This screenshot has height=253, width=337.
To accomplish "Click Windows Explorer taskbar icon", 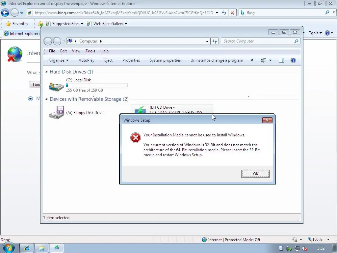I will pyautogui.click(x=42, y=248).
